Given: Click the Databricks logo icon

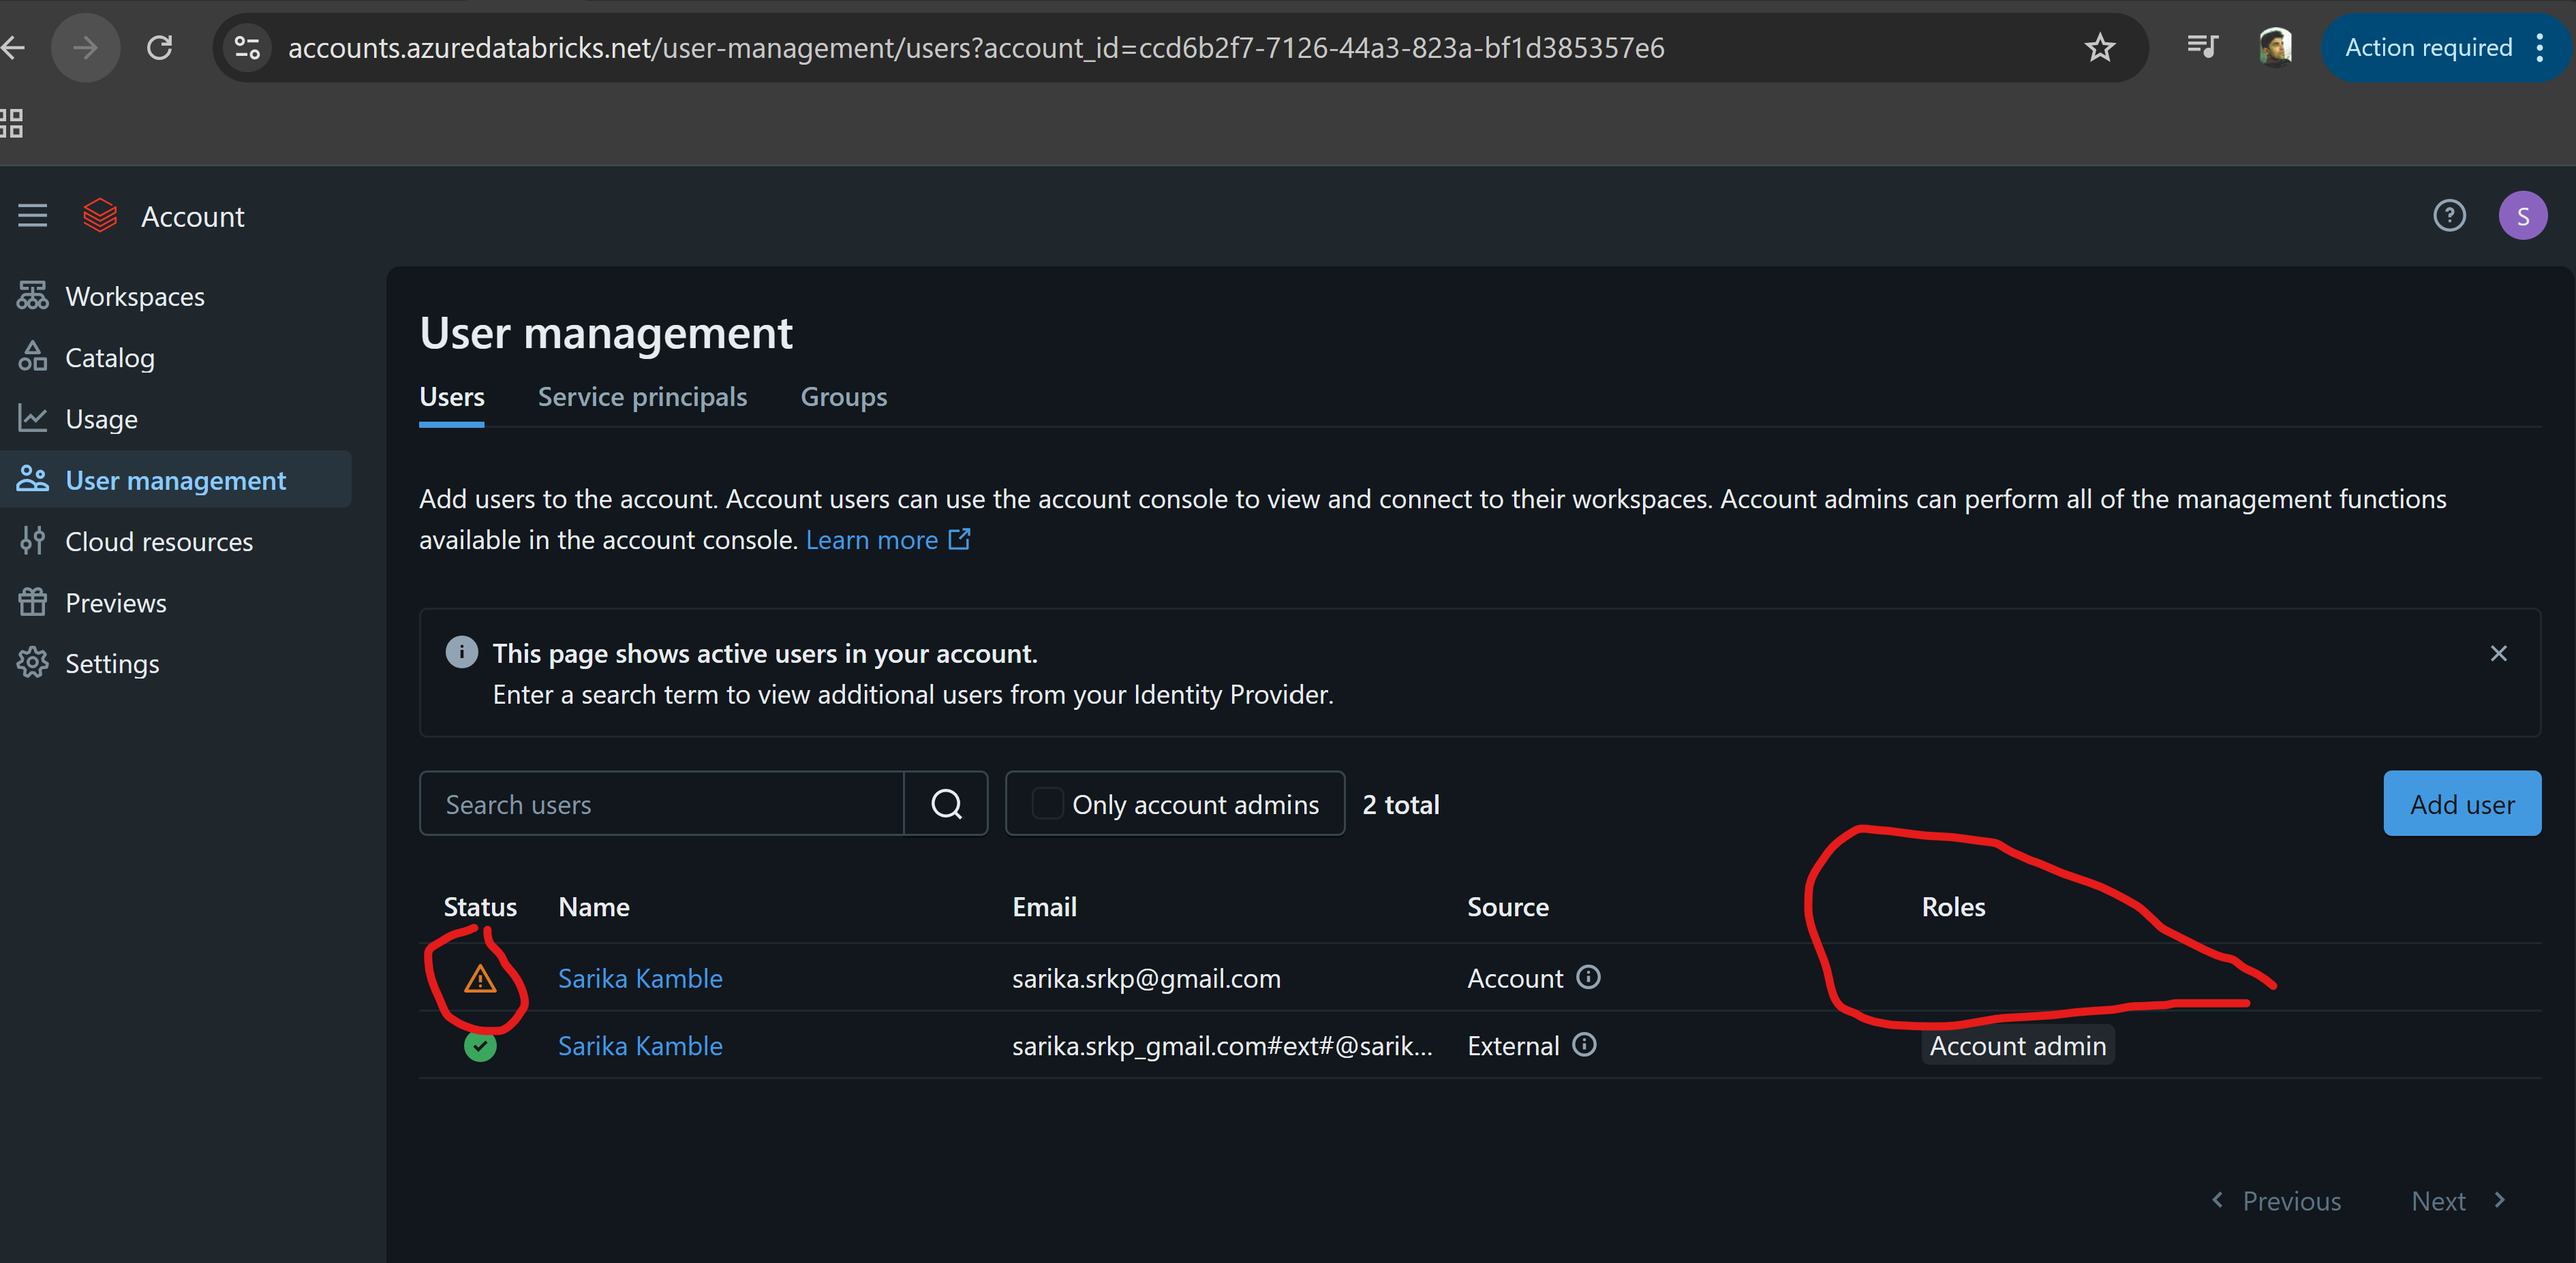Looking at the screenshot, I should pyautogui.click(x=100, y=216).
